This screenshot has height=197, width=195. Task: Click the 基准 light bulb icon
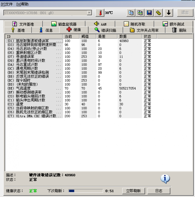13,30
